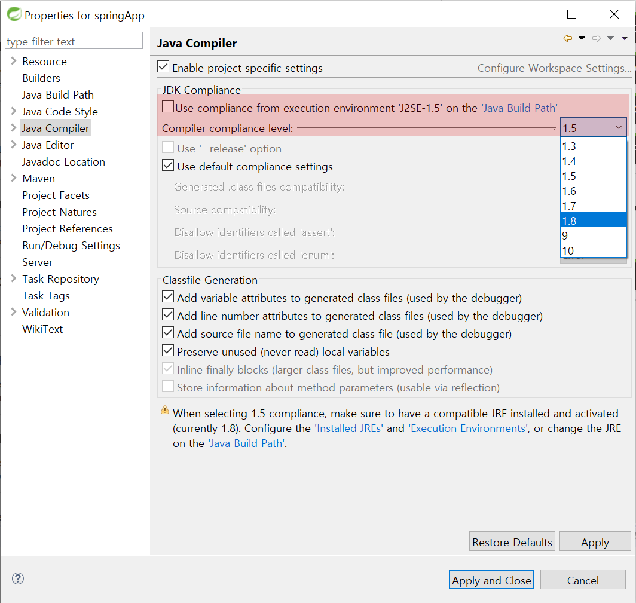Viewport: 636px width, 603px height.
Task: Toggle Add variable attributes to class files
Action: [168, 296]
